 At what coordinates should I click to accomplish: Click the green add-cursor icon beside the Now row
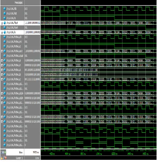[5, 152]
